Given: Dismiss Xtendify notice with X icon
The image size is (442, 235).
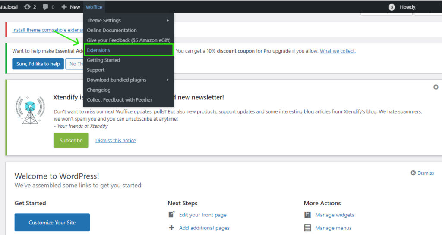Looking at the screenshot, I should tap(436, 87).
